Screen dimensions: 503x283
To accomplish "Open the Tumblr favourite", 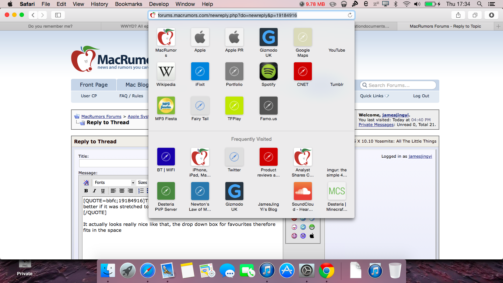I will (337, 84).
